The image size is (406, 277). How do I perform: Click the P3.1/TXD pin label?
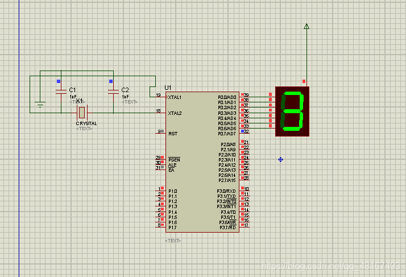(x=226, y=196)
